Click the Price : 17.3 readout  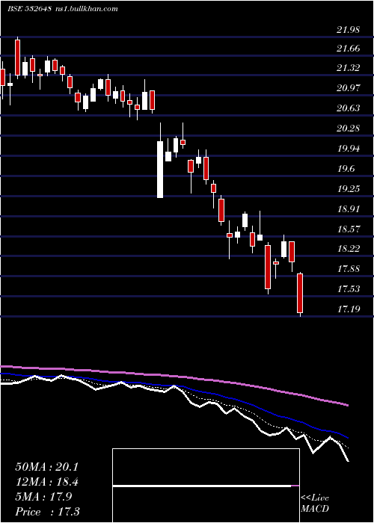click(x=47, y=512)
